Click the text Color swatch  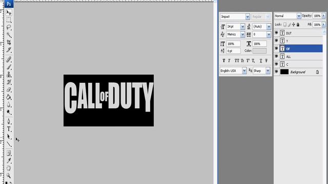(259, 51)
